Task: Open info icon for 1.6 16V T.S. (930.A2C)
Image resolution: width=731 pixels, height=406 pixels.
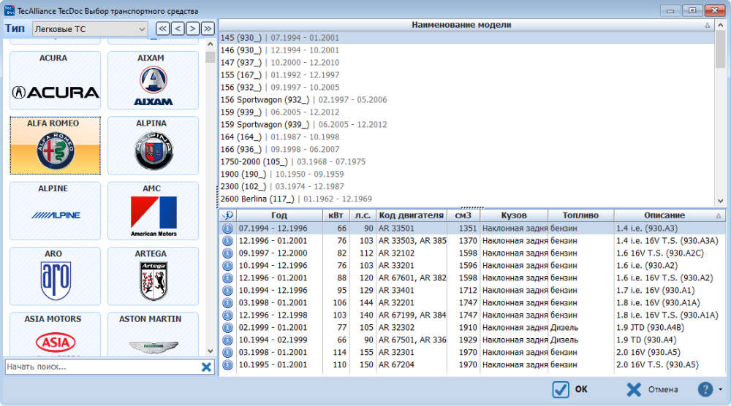Action: click(227, 253)
